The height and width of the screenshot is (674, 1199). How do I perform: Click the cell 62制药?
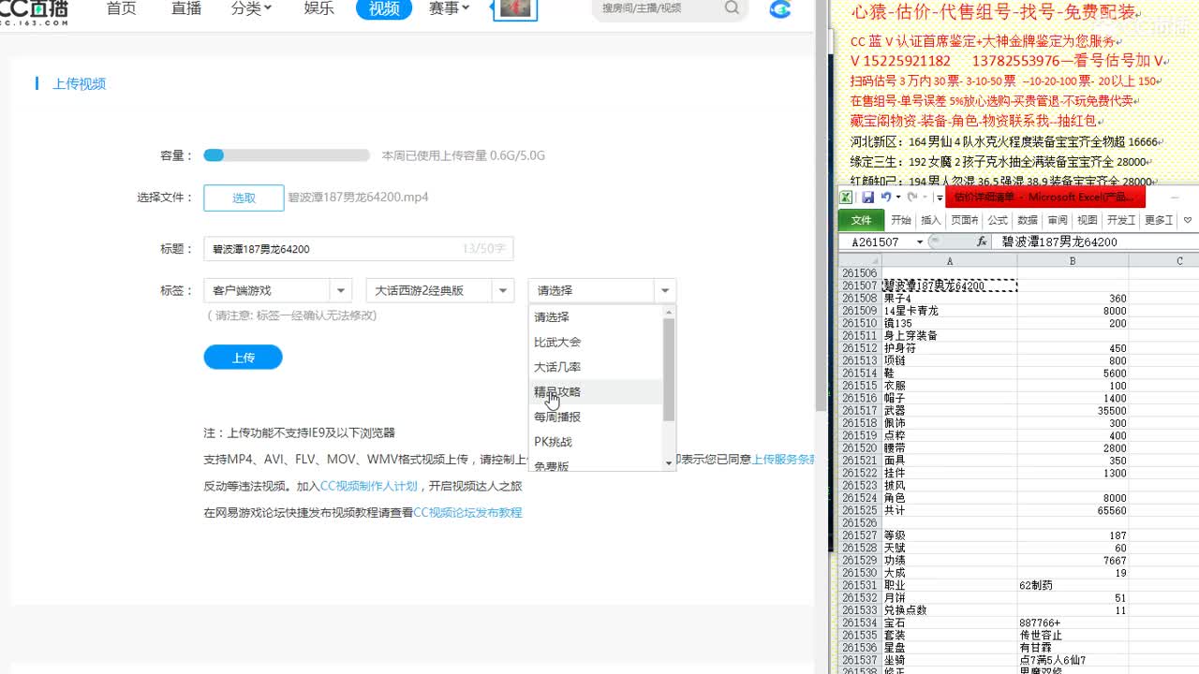coord(1073,585)
